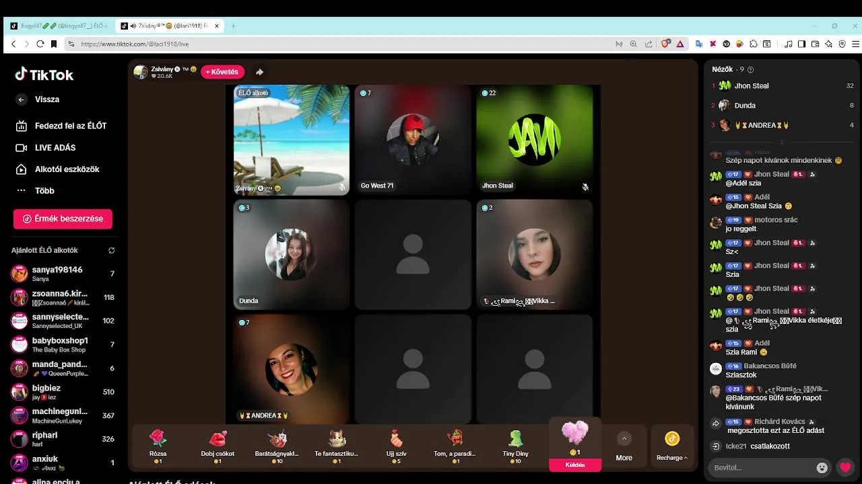The height and width of the screenshot is (484, 862).
Task: Refresh the Ajánlott ÉLŐ alkotók list
Action: [112, 250]
